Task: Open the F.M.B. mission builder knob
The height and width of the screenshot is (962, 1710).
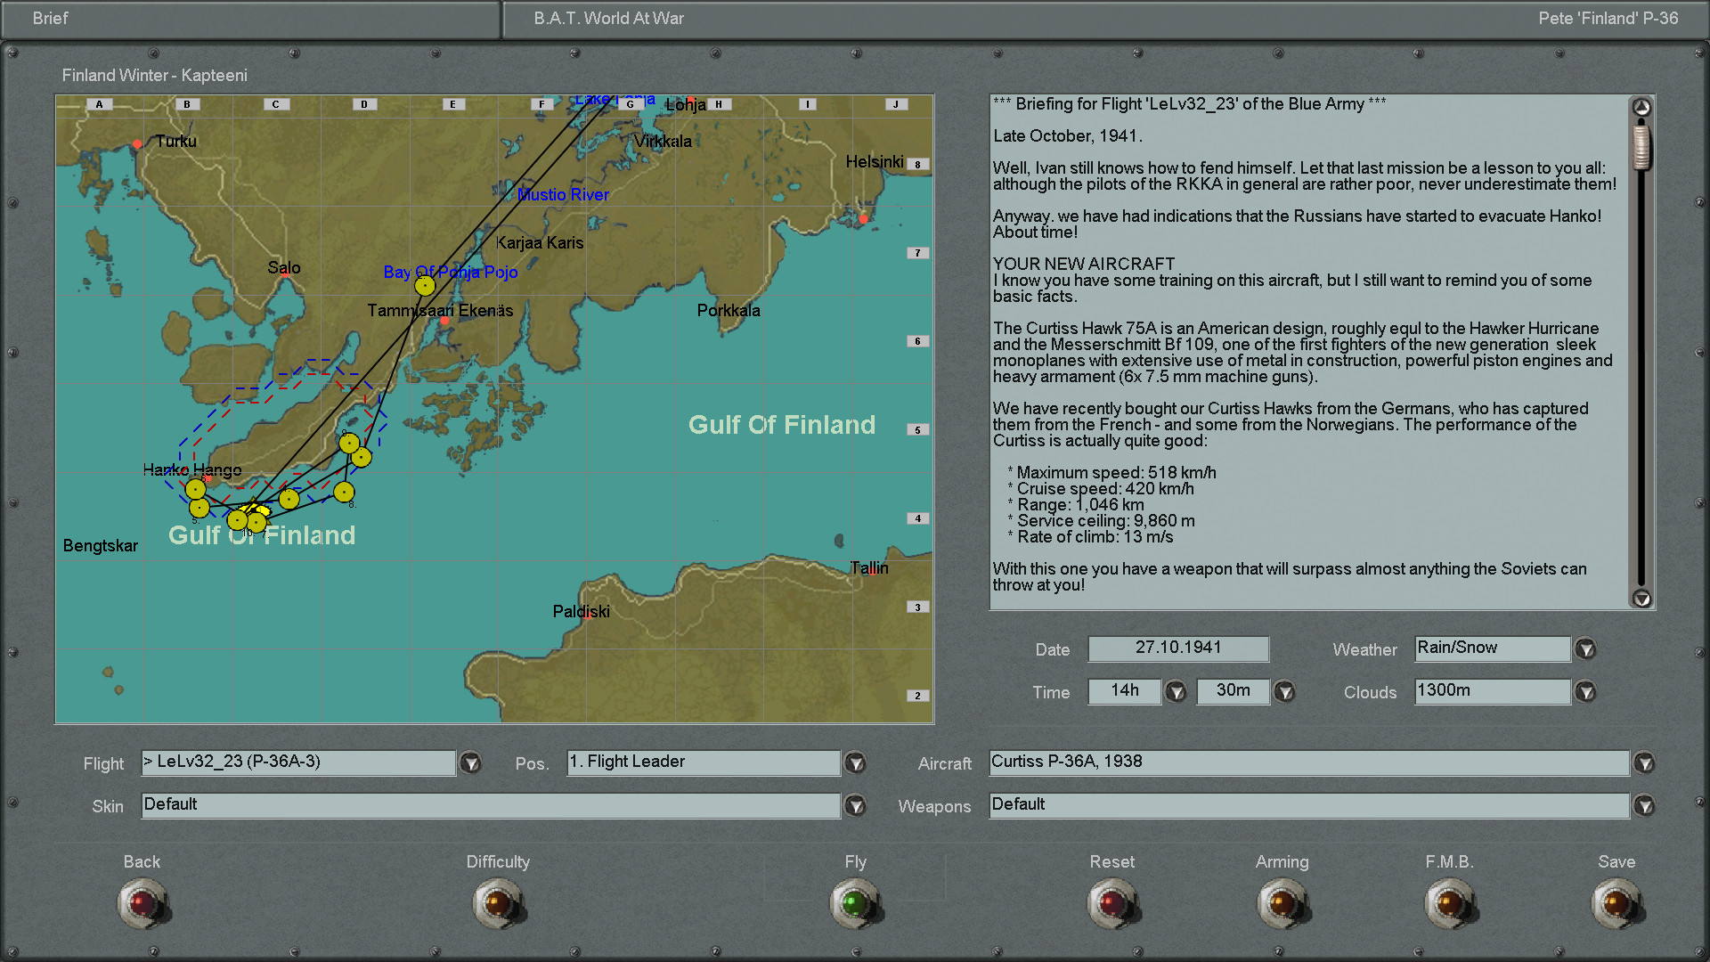Action: pyautogui.click(x=1449, y=903)
